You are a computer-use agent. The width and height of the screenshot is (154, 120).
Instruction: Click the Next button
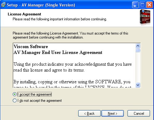(x=112, y=114)
